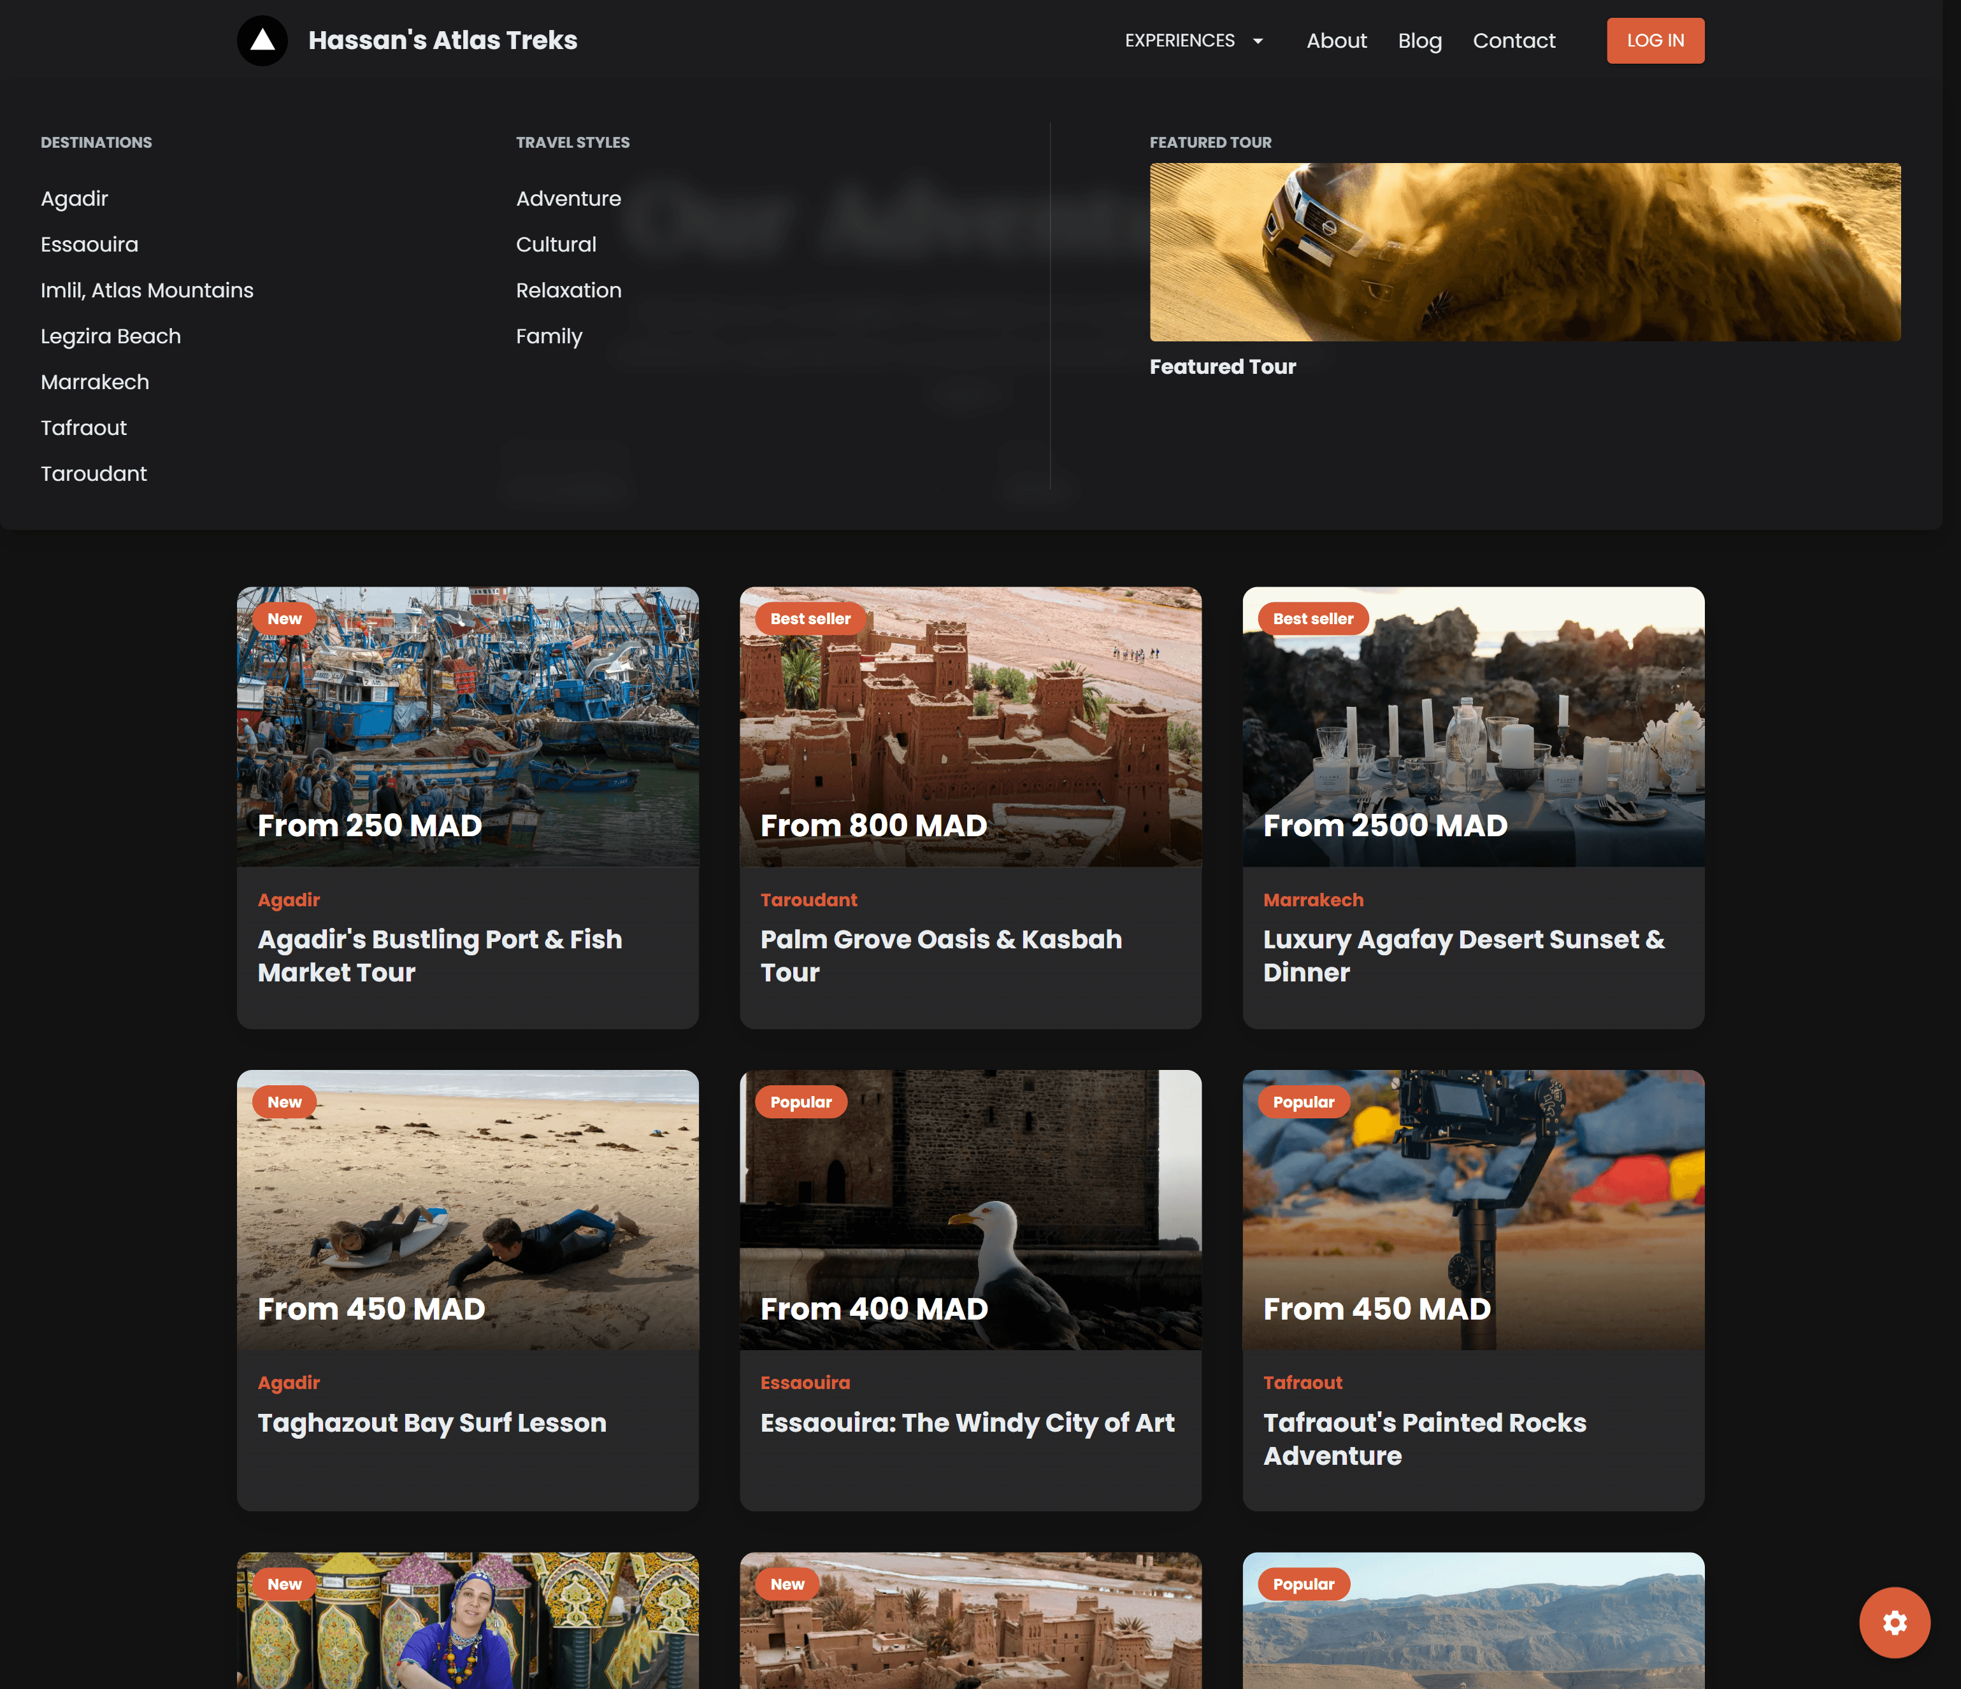Open the Essaouira seagull image
The image size is (1961, 1689).
(970, 1210)
